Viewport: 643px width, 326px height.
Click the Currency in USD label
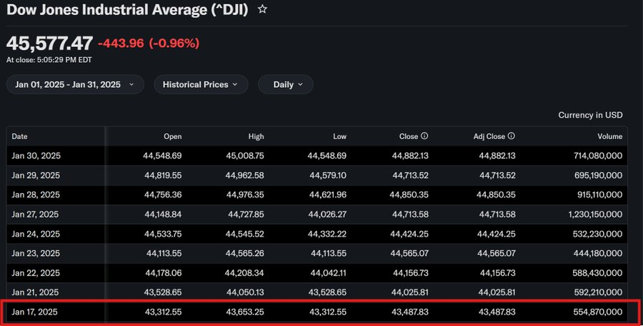click(591, 115)
